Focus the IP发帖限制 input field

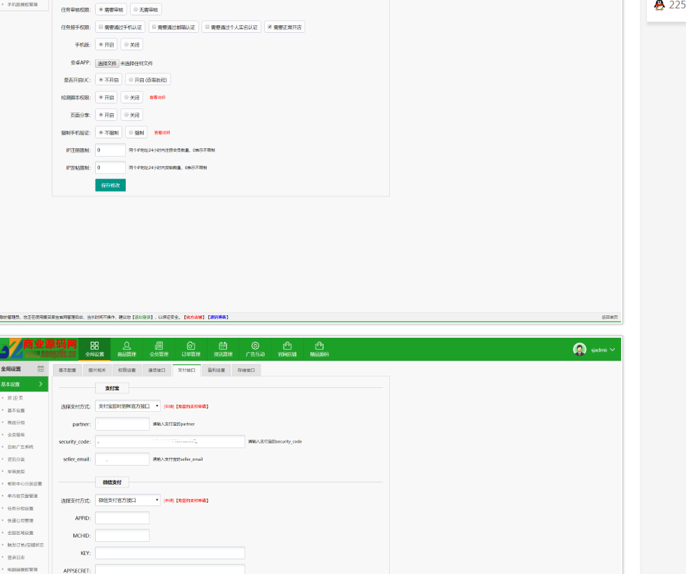[110, 167]
